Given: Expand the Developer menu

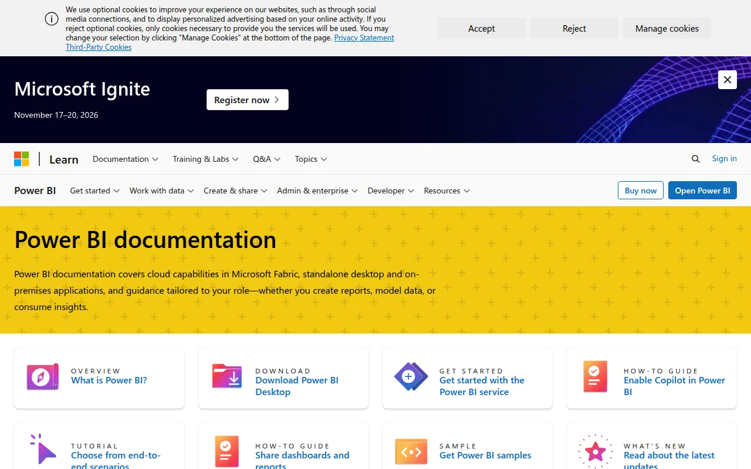Looking at the screenshot, I should 391,191.
